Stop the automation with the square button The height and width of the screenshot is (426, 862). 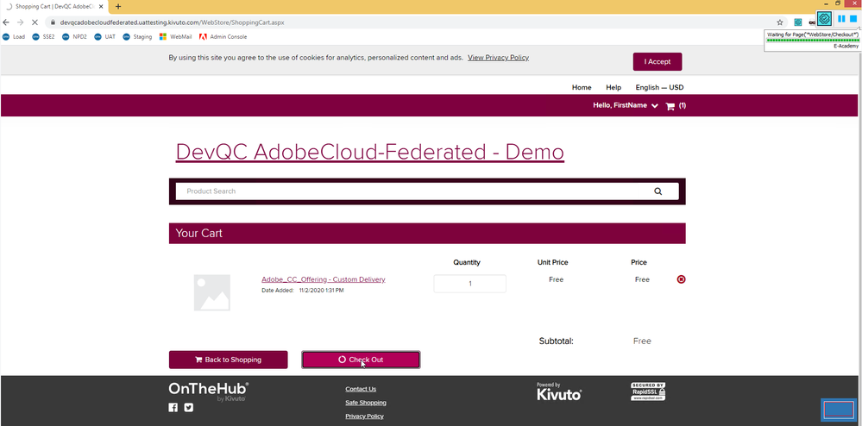(x=853, y=19)
